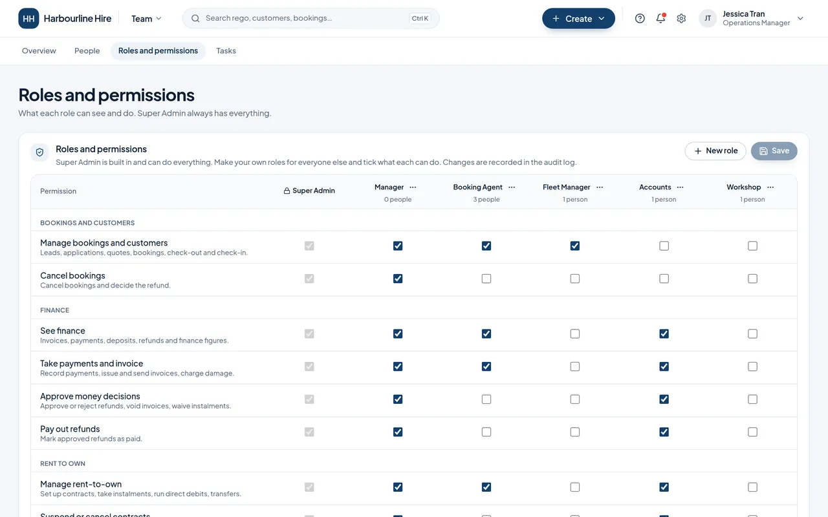828x517 pixels.
Task: Click the Ctrl K shortcut badge
Action: click(420, 19)
